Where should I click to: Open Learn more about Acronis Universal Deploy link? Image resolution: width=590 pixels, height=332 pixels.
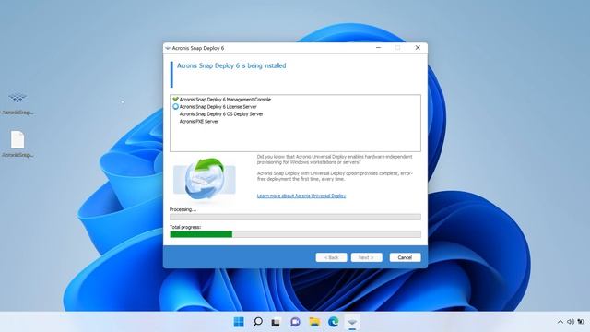[301, 196]
